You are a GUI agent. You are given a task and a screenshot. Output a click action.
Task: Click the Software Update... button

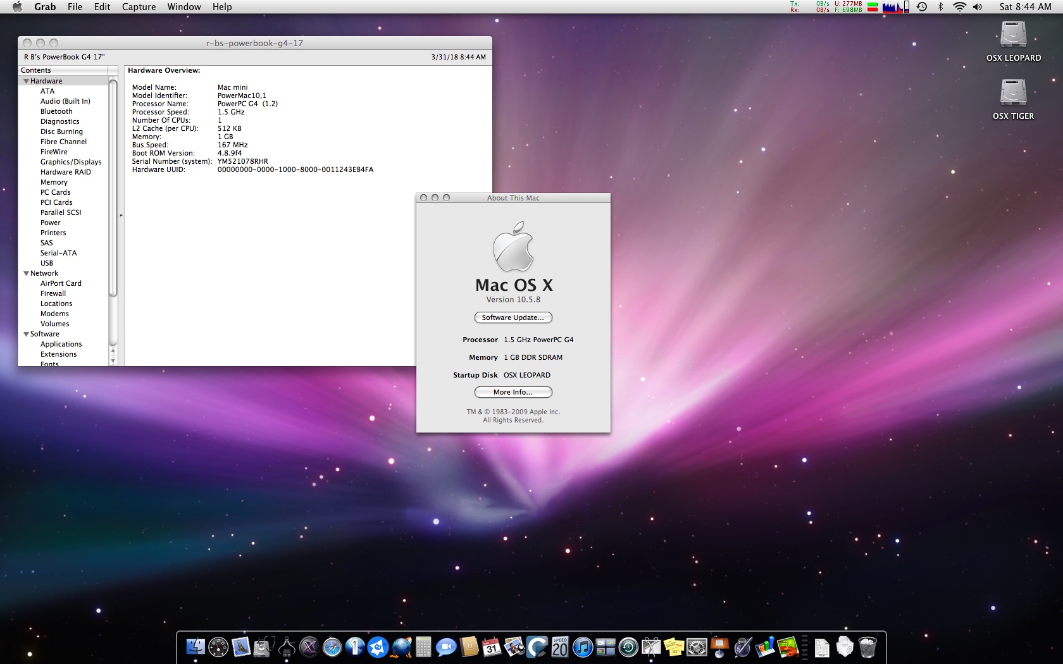click(513, 317)
